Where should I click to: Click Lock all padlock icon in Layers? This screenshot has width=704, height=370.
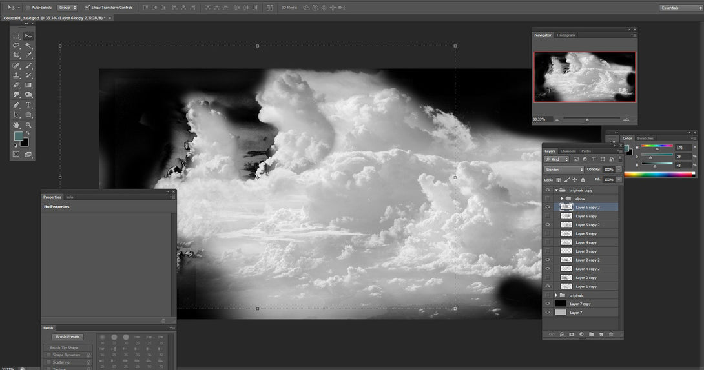pyautogui.click(x=583, y=180)
